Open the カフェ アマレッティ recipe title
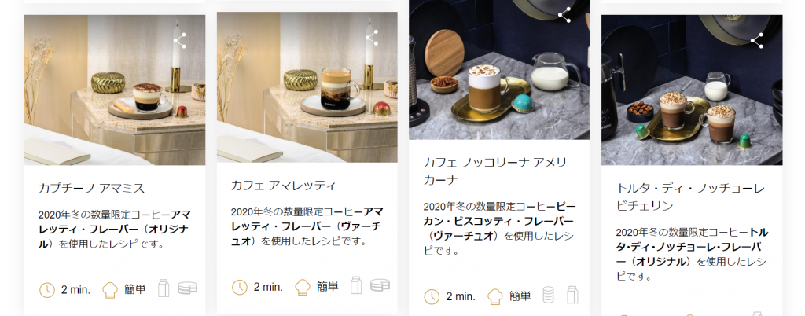The image size is (805, 316). (x=283, y=186)
